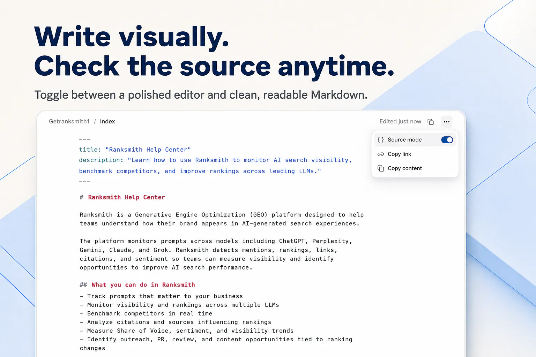
Task: Click the 'The platform monitors prompts' paragraph
Action: 216,254
